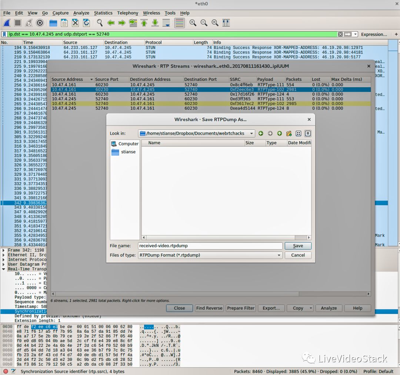Image resolution: width=400 pixels, height=375 pixels.
Task: Open the Wireless menu
Action: [151, 13]
